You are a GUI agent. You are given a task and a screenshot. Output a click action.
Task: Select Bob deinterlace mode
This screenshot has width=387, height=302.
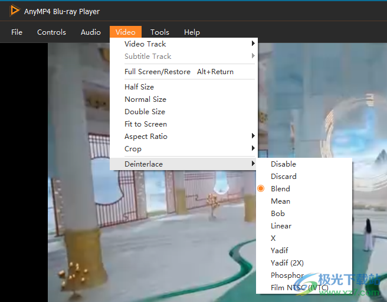(304, 213)
